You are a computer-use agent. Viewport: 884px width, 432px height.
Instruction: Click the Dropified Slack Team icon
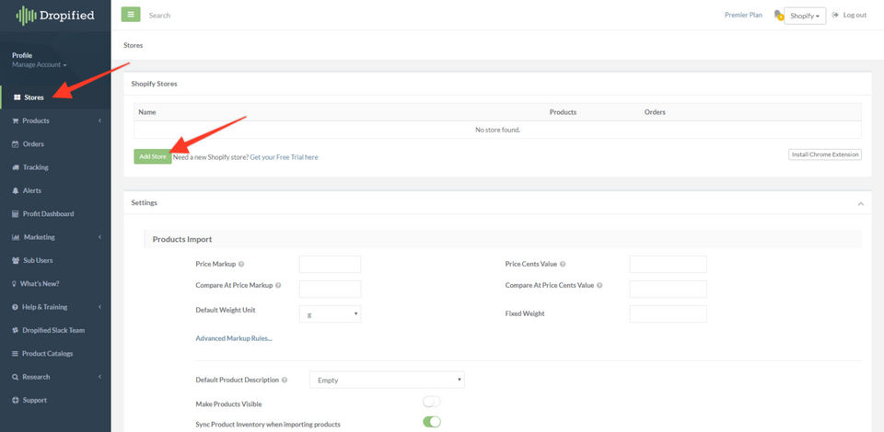pos(16,331)
